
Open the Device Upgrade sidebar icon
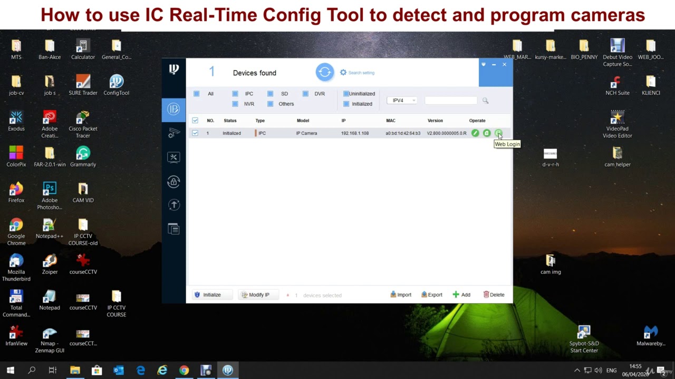(173, 205)
